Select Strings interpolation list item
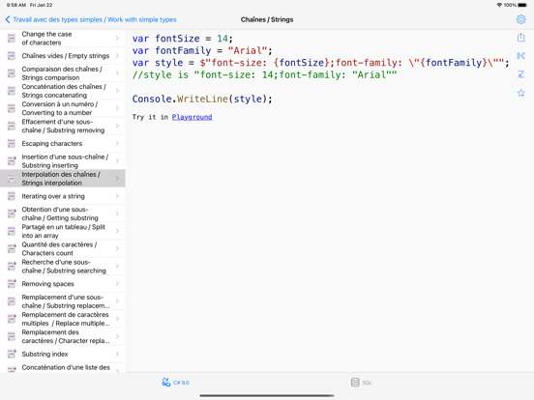 click(63, 179)
